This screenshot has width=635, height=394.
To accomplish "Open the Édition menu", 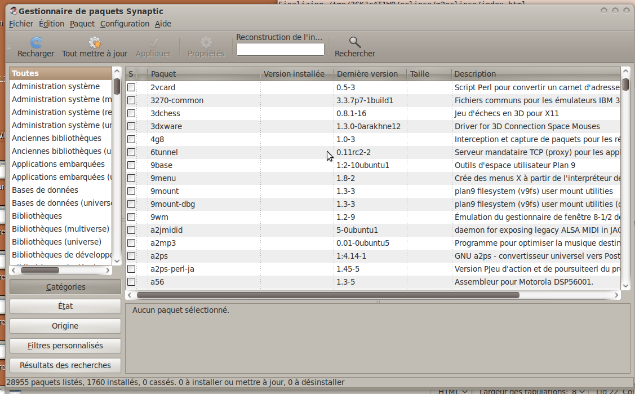I will pos(51,24).
